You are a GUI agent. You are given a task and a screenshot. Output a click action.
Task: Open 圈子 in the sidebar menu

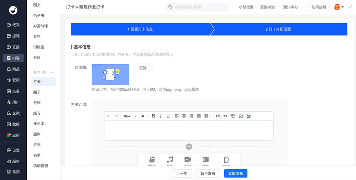pos(37,92)
